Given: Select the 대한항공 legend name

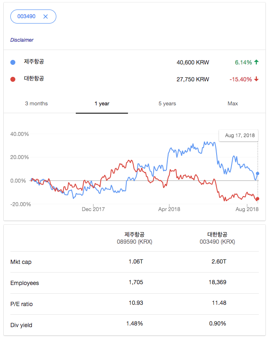Looking at the screenshot, I should point(34,78).
